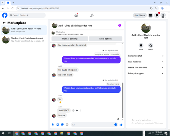The width and height of the screenshot is (170, 136).
Task: Open the Chrome three-dot menu
Action: (x=167, y=8)
